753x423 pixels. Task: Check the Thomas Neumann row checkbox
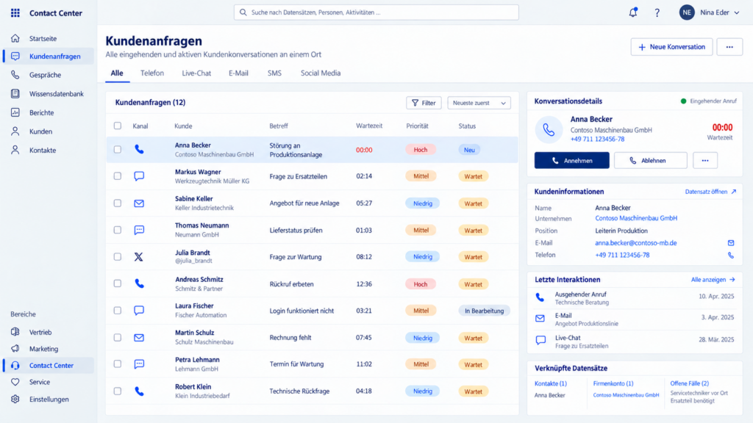117,230
